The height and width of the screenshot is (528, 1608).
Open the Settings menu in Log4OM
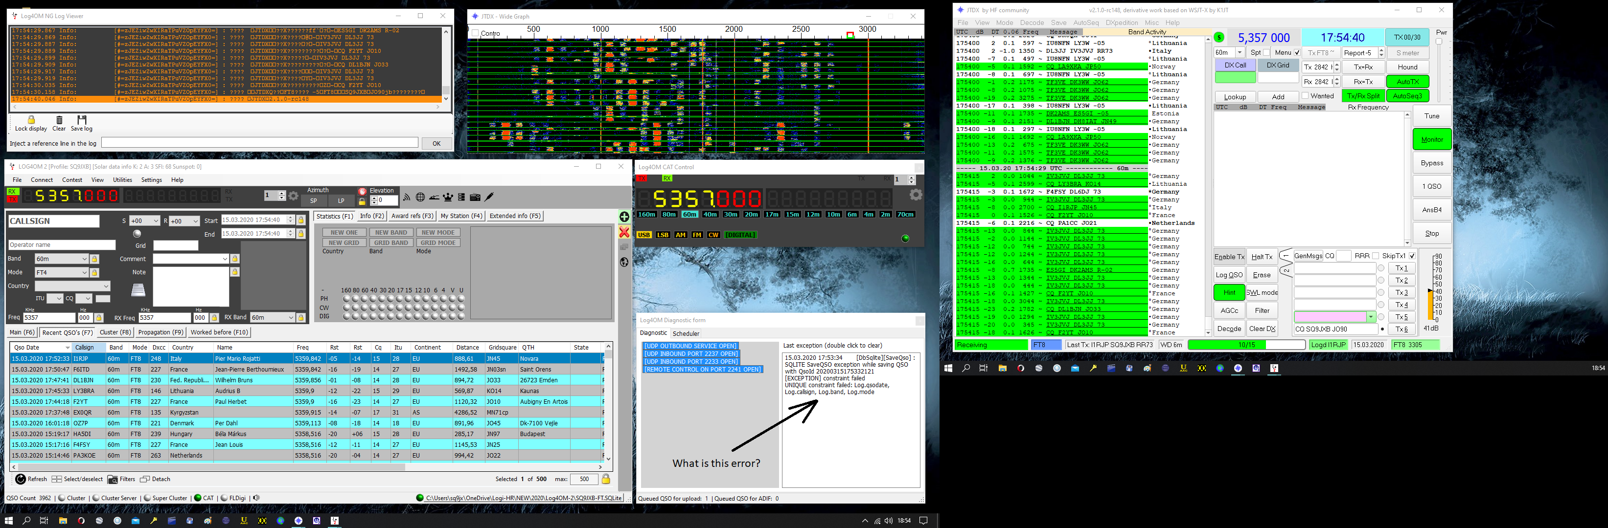(152, 179)
